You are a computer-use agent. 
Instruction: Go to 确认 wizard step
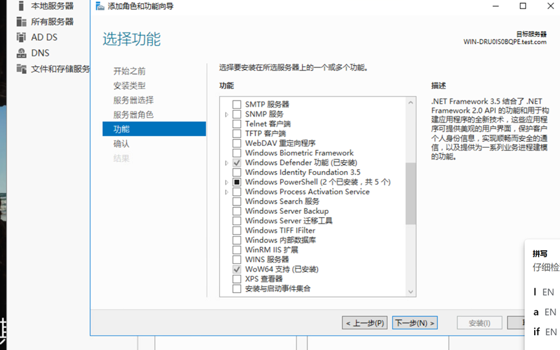click(x=122, y=144)
